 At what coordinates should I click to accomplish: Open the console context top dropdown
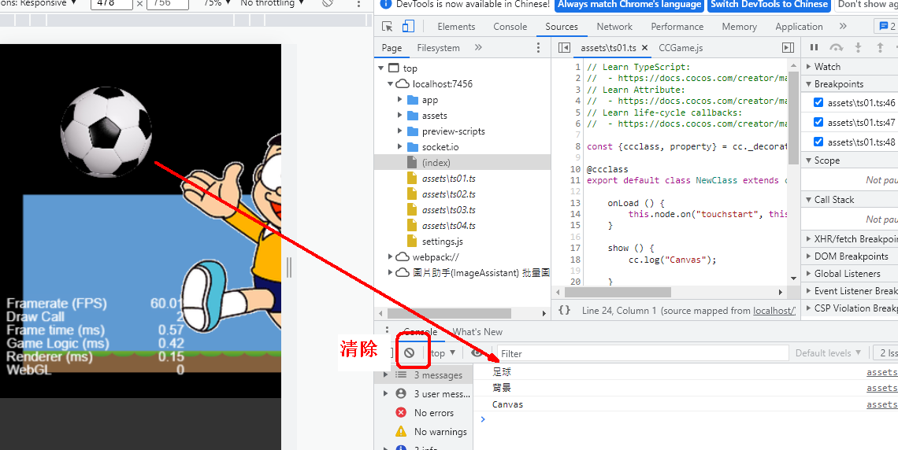pyautogui.click(x=443, y=352)
